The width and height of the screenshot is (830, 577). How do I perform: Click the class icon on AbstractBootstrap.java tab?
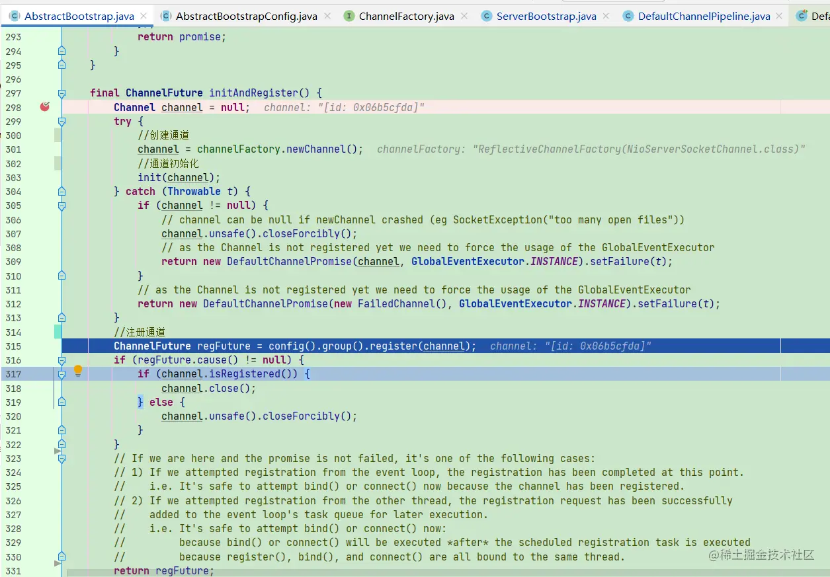[13, 16]
